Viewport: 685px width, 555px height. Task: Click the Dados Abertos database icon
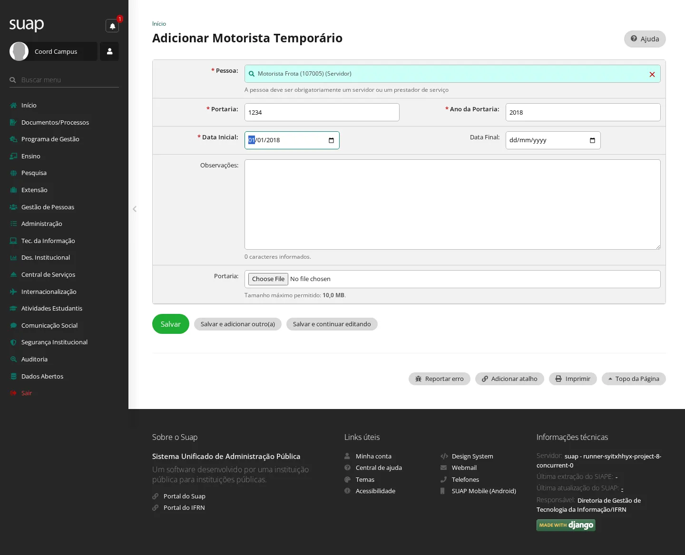[13, 376]
